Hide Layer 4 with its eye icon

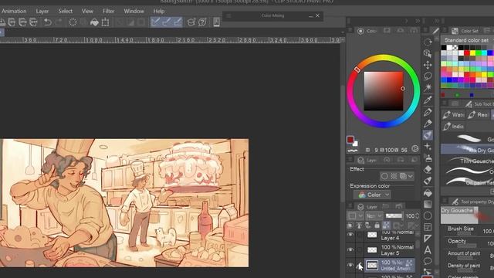click(350, 235)
